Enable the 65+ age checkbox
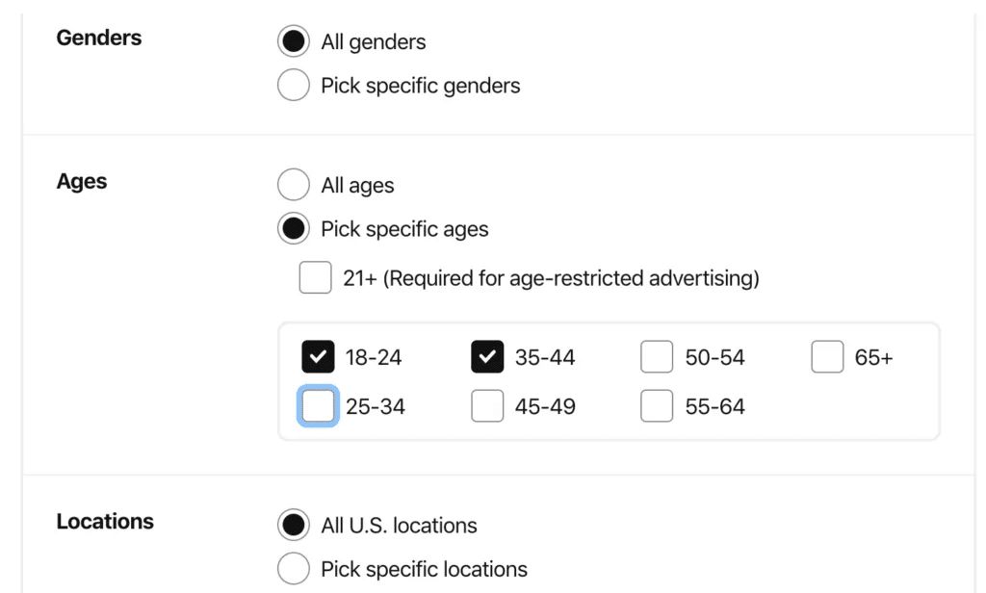 coord(827,357)
